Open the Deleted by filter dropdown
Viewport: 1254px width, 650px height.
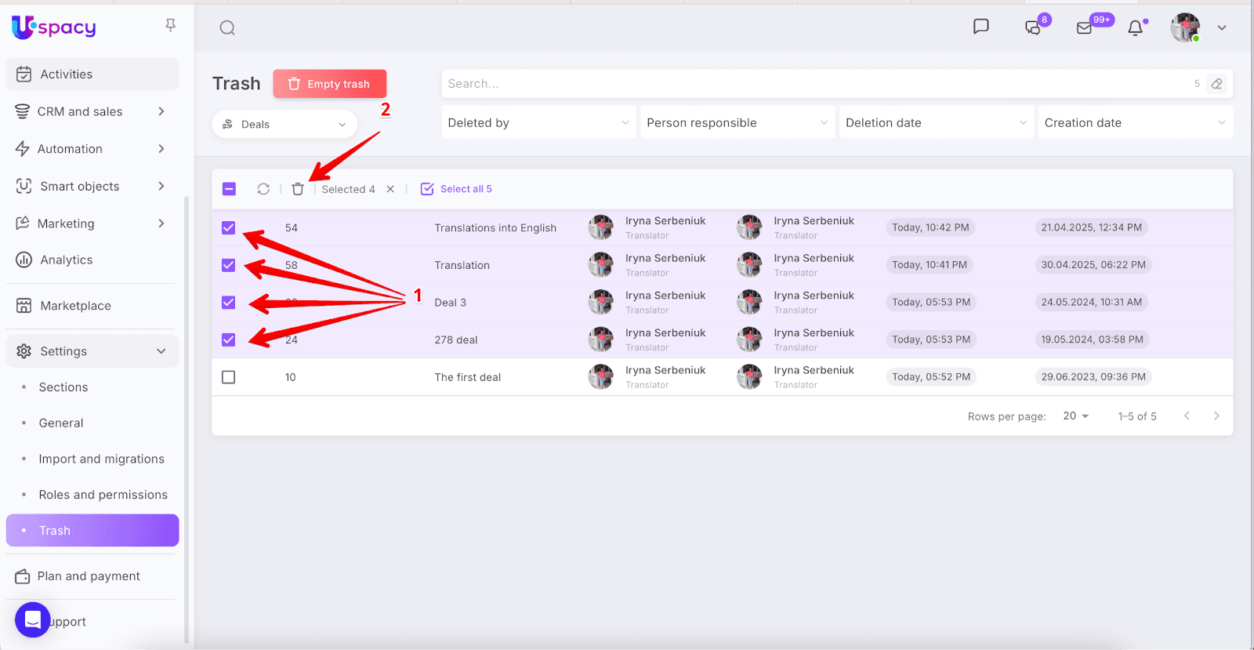tap(538, 123)
